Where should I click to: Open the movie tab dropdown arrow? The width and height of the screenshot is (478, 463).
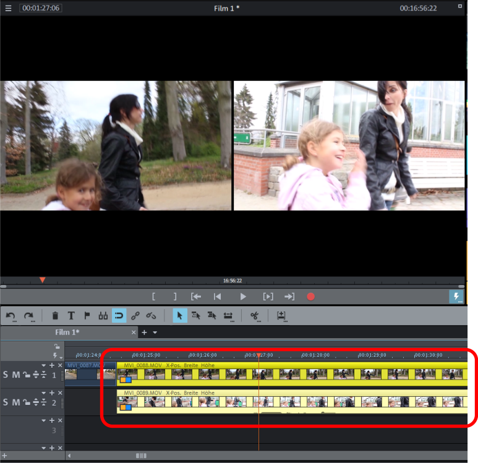155,333
